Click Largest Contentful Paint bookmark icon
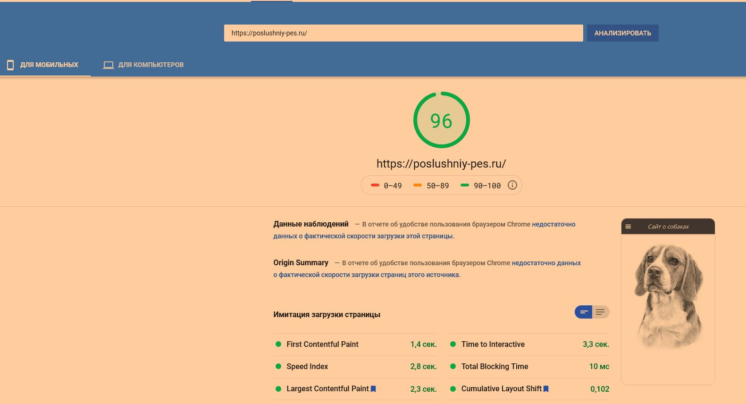The width and height of the screenshot is (746, 404). [373, 389]
